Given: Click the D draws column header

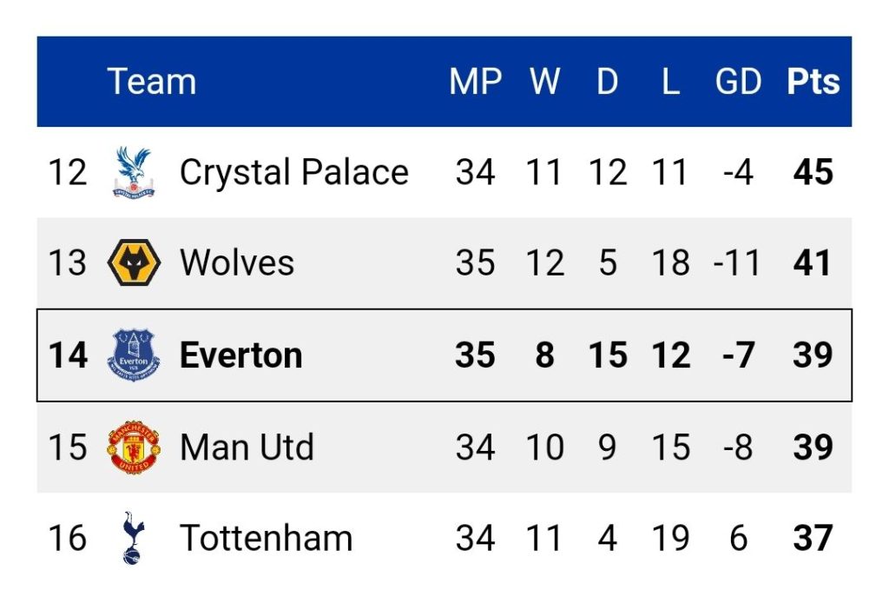Looking at the screenshot, I should pyautogui.click(x=607, y=81).
